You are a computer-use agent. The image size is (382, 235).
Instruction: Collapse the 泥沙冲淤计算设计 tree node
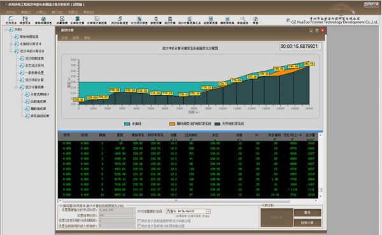coord(11,51)
